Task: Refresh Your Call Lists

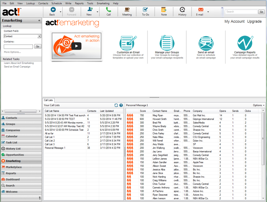Action: coord(116,105)
